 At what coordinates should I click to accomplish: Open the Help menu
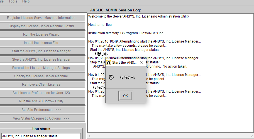pos(26,1)
